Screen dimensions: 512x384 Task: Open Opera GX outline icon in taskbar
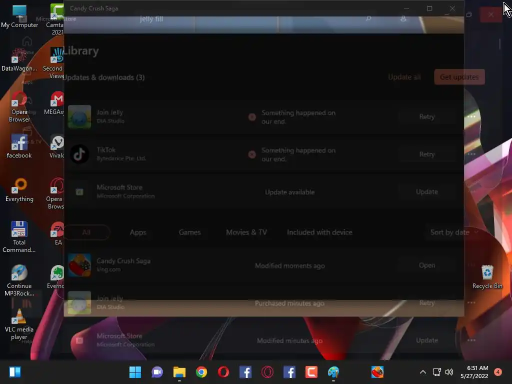click(x=267, y=372)
